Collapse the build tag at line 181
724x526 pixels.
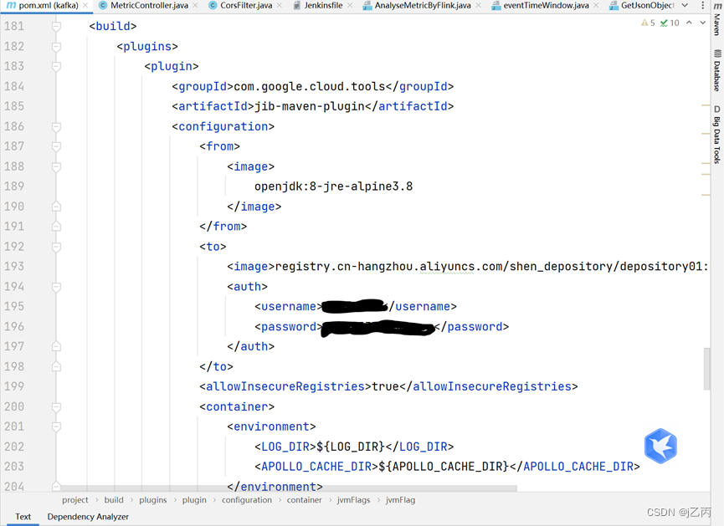[x=56, y=26]
